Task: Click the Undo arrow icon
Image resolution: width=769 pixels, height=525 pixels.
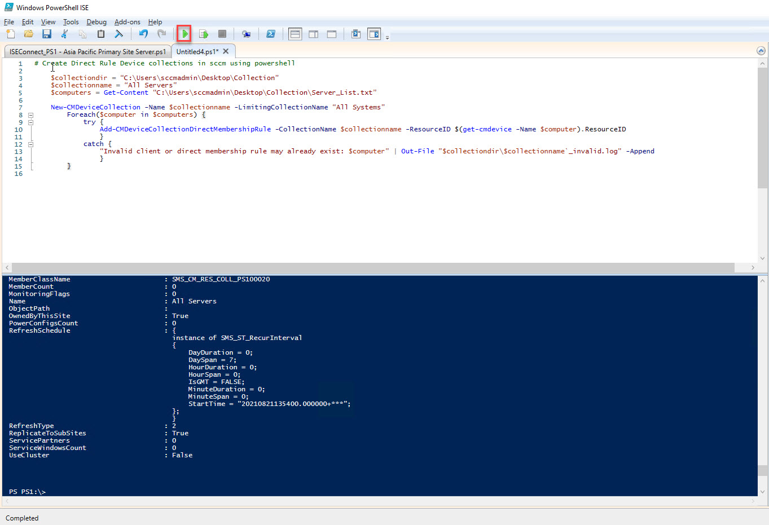Action: (143, 34)
